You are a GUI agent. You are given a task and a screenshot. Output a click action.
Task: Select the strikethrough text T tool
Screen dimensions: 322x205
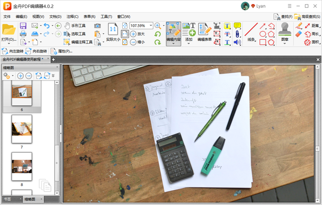(x=227, y=34)
